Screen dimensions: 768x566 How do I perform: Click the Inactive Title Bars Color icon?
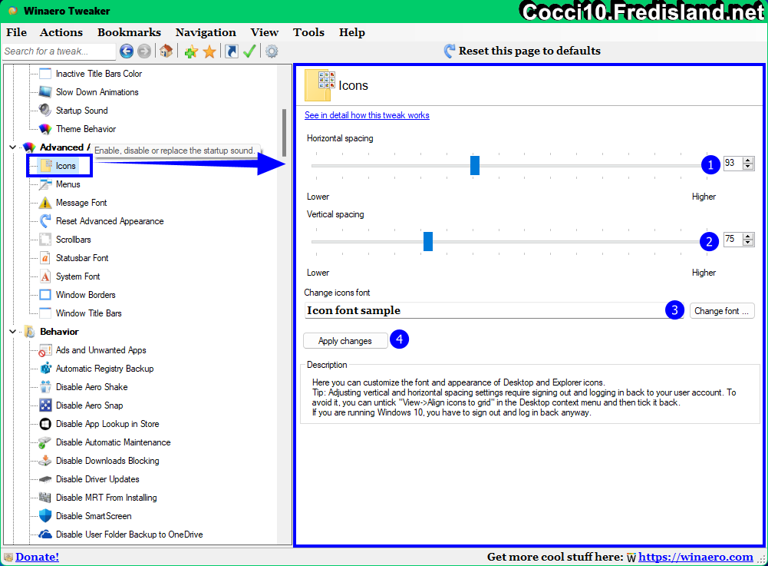(45, 74)
